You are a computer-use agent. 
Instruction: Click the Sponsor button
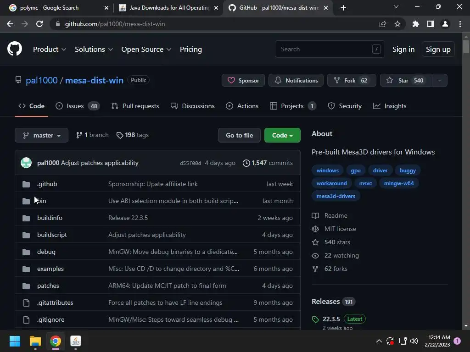243,81
